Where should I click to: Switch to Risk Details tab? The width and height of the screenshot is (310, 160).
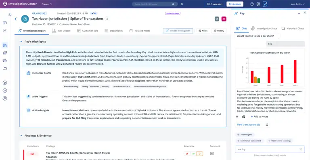(61, 31)
